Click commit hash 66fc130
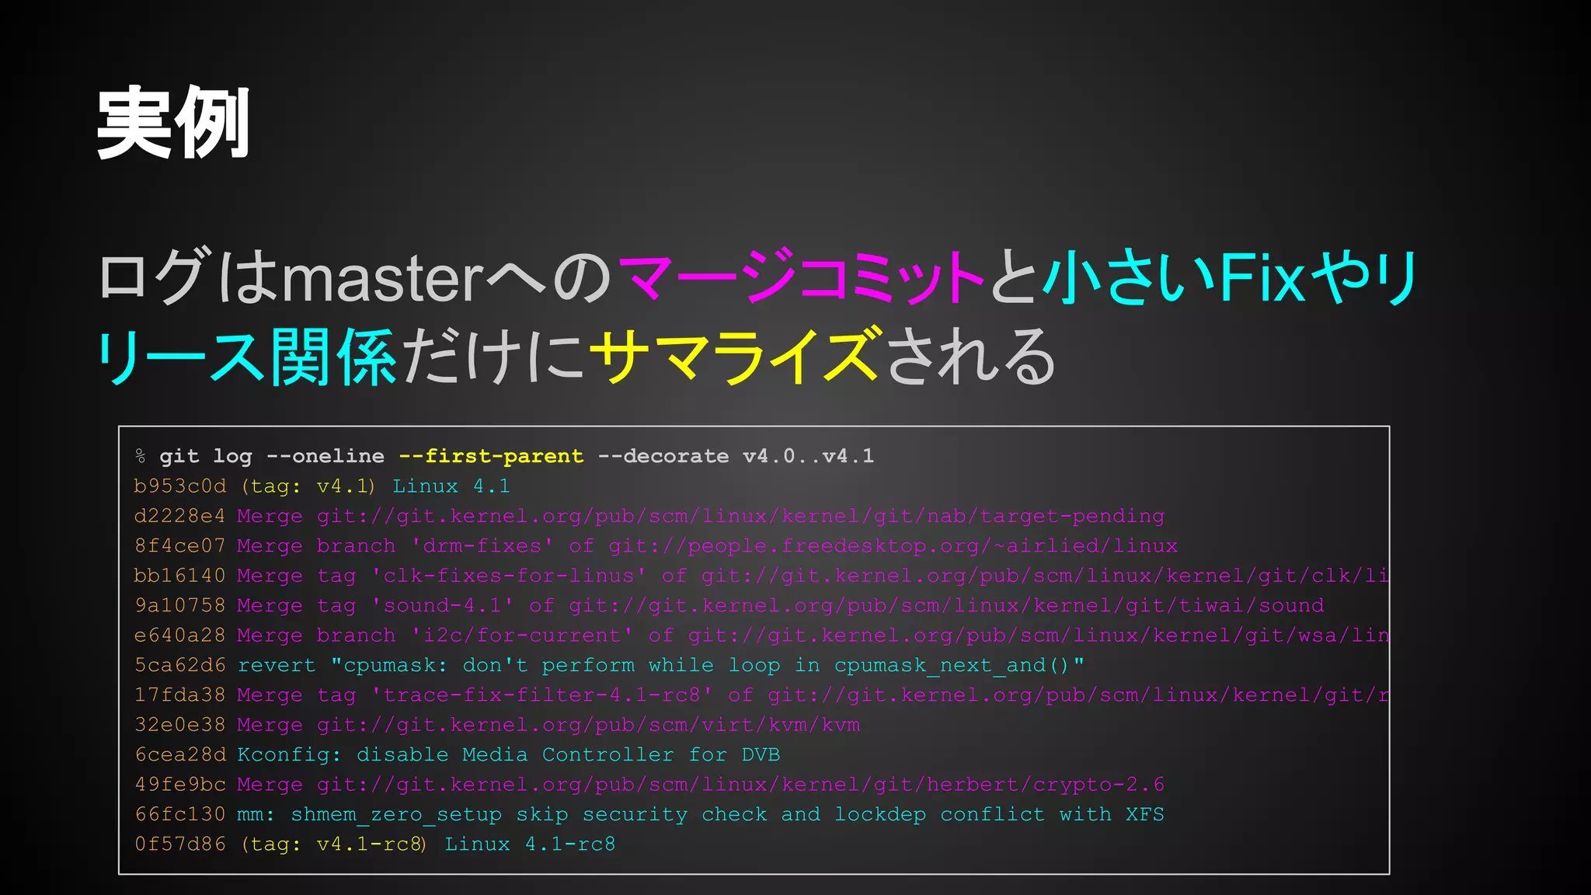The width and height of the screenshot is (1591, 895). click(x=180, y=814)
